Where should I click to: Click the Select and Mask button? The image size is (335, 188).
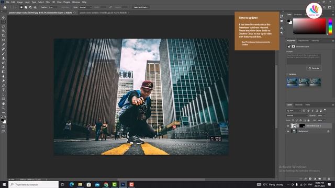tap(141, 7)
